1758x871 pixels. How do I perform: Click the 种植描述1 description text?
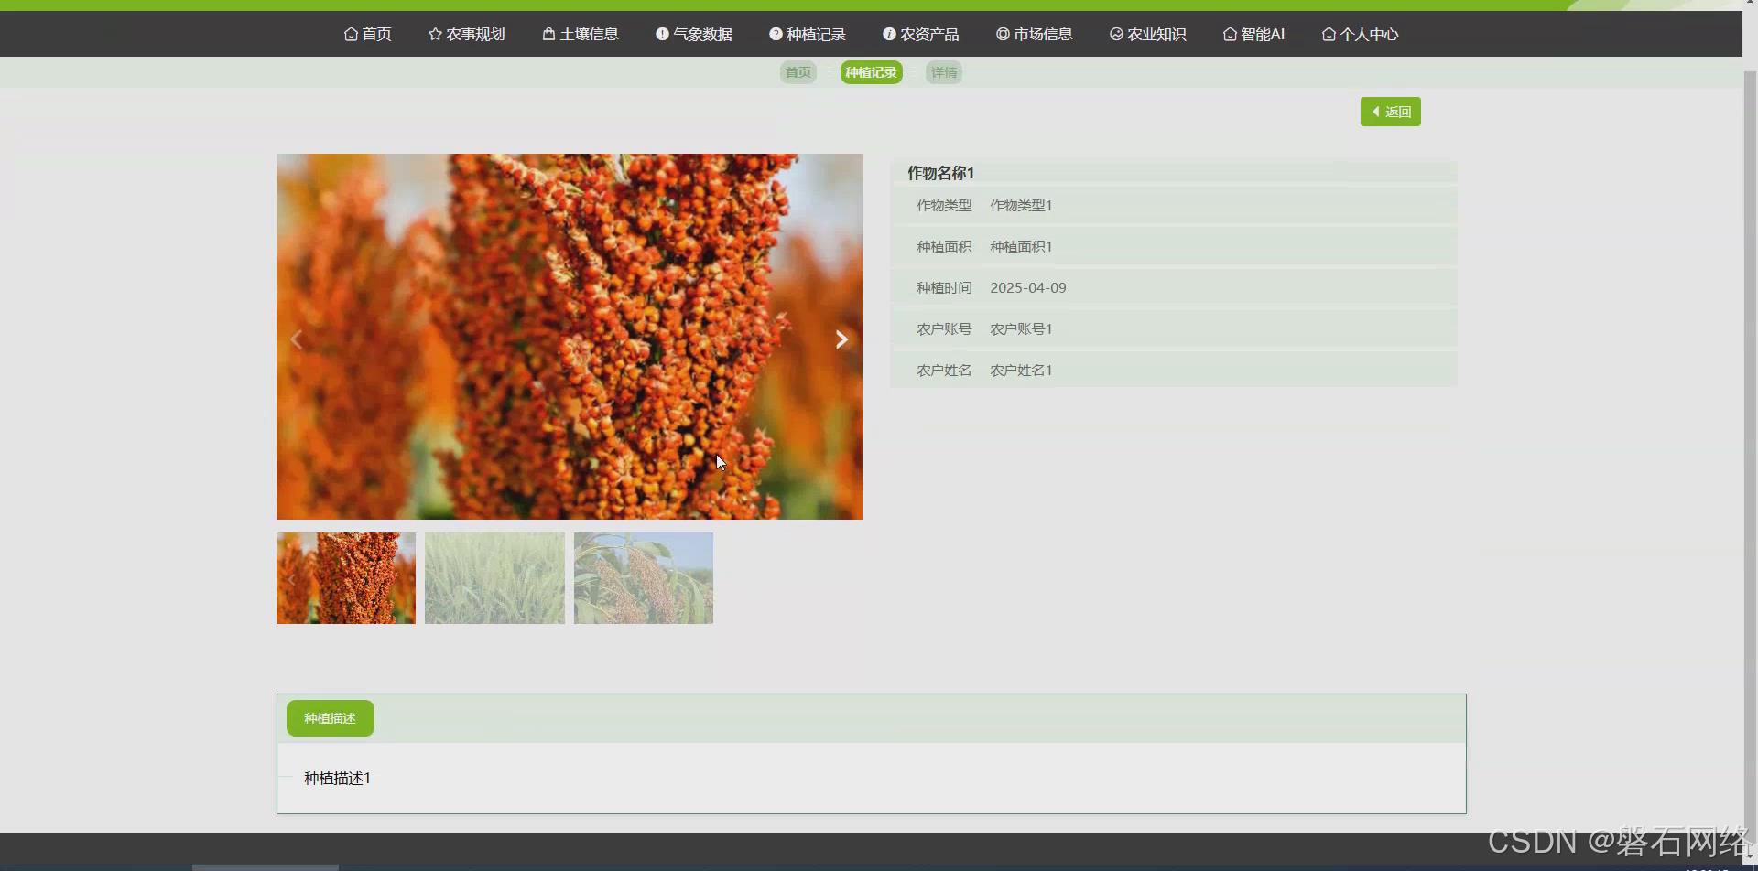[x=337, y=778]
